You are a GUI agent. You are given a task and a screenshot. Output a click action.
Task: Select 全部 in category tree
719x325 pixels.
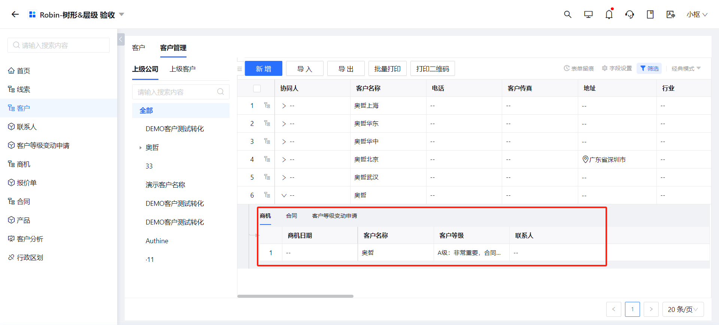[x=181, y=111]
